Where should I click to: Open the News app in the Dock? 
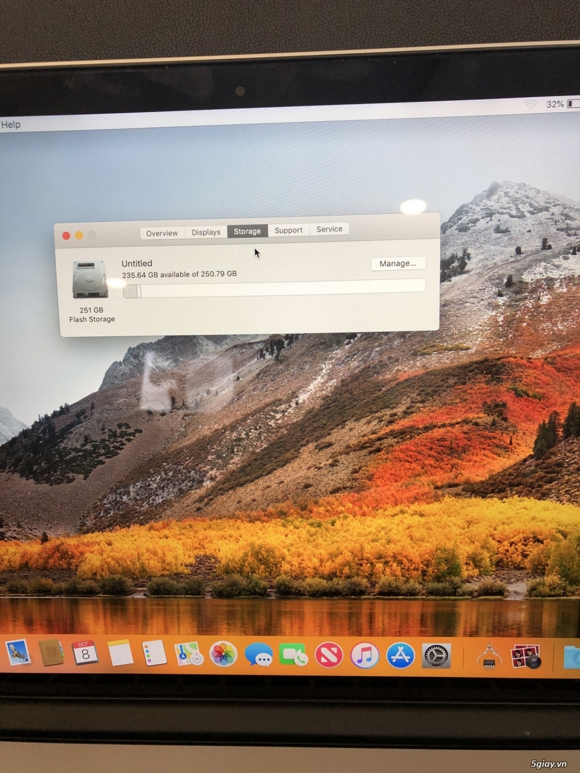pos(329,656)
